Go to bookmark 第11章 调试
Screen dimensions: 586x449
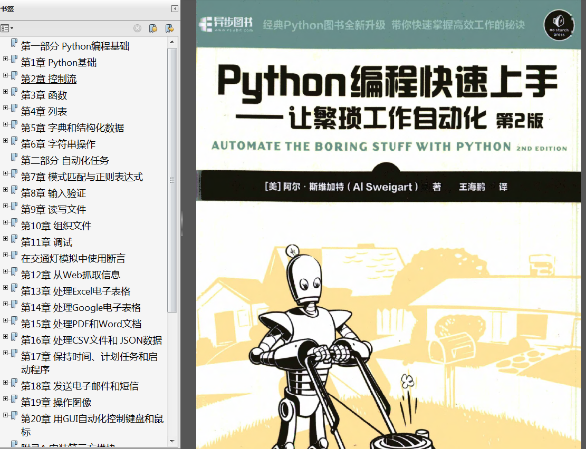(47, 242)
